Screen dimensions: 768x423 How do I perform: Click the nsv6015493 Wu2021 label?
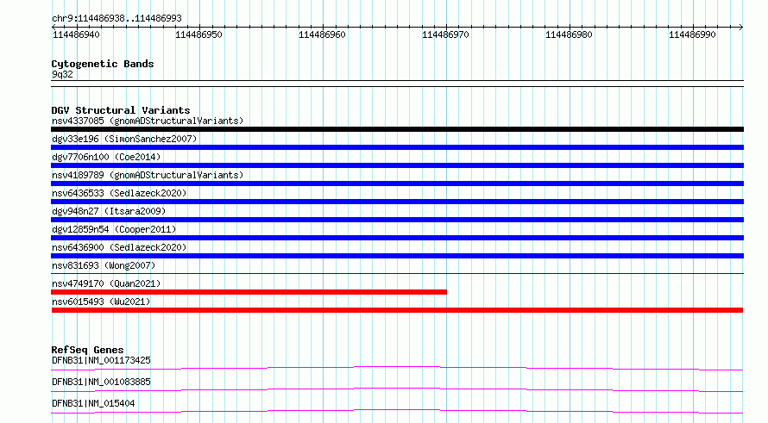pos(101,302)
